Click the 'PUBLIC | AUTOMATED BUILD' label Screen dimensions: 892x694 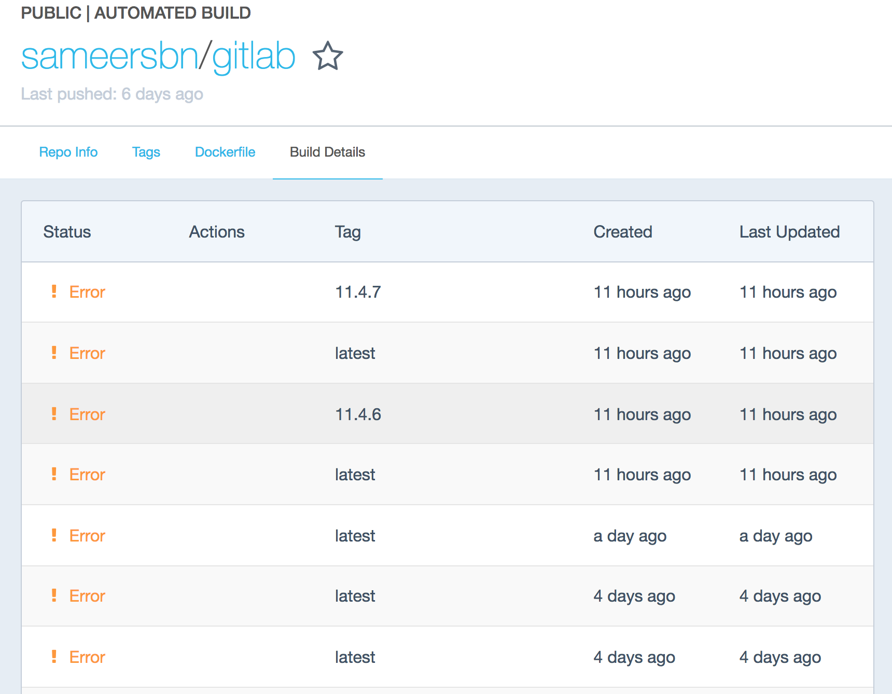(x=136, y=12)
